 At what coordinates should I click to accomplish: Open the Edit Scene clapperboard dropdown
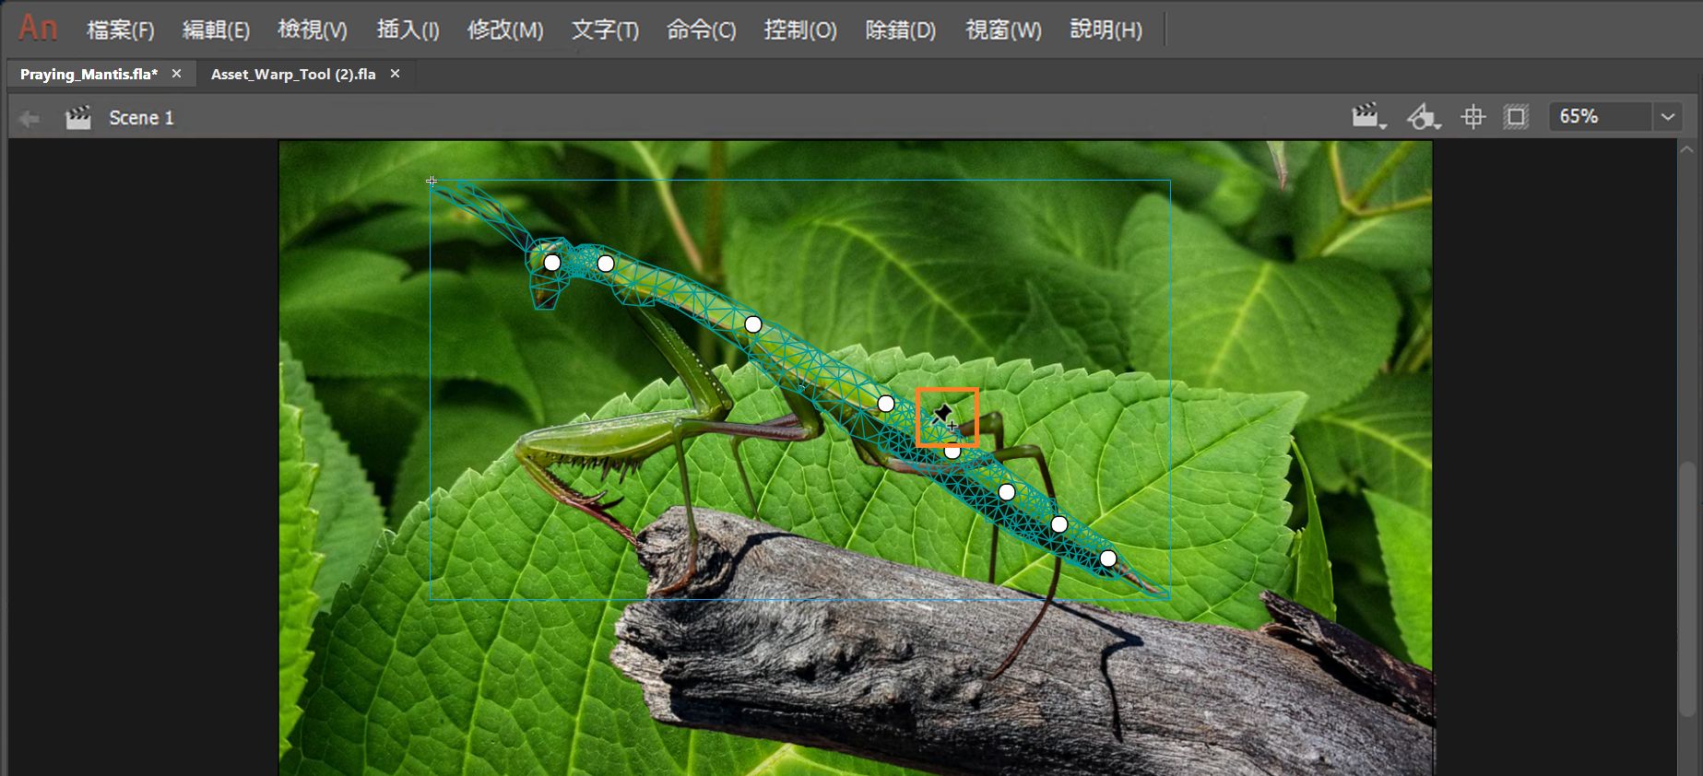1369,117
